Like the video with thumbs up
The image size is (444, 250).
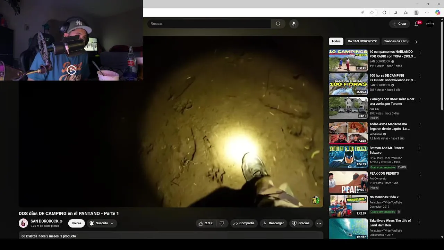[206, 223]
